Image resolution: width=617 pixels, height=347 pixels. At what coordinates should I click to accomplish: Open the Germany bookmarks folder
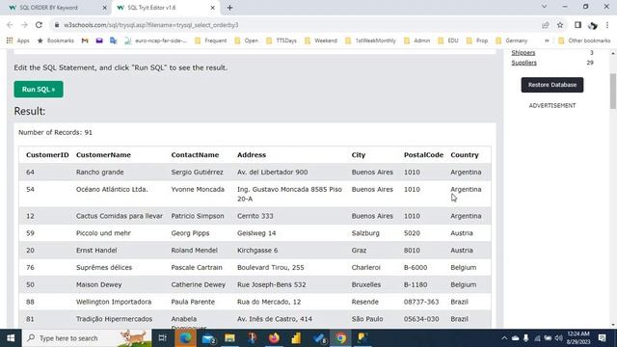[512, 40]
